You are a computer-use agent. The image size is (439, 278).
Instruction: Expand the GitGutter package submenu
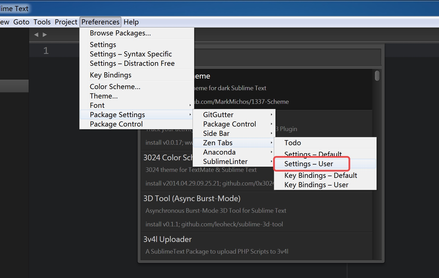tap(234, 115)
